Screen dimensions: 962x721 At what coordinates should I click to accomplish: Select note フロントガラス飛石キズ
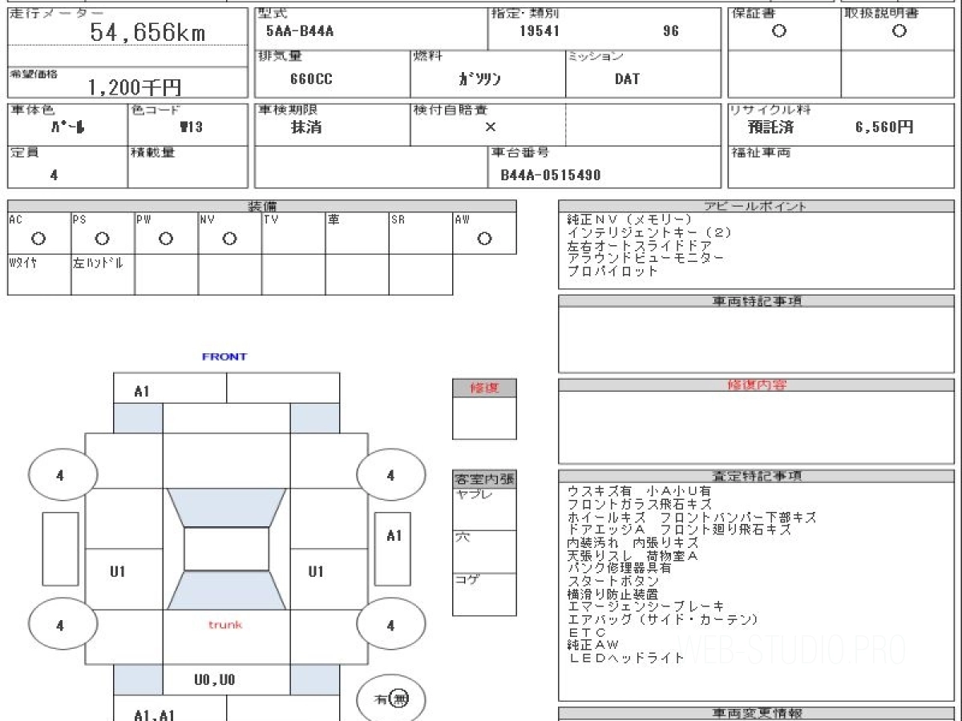click(639, 504)
